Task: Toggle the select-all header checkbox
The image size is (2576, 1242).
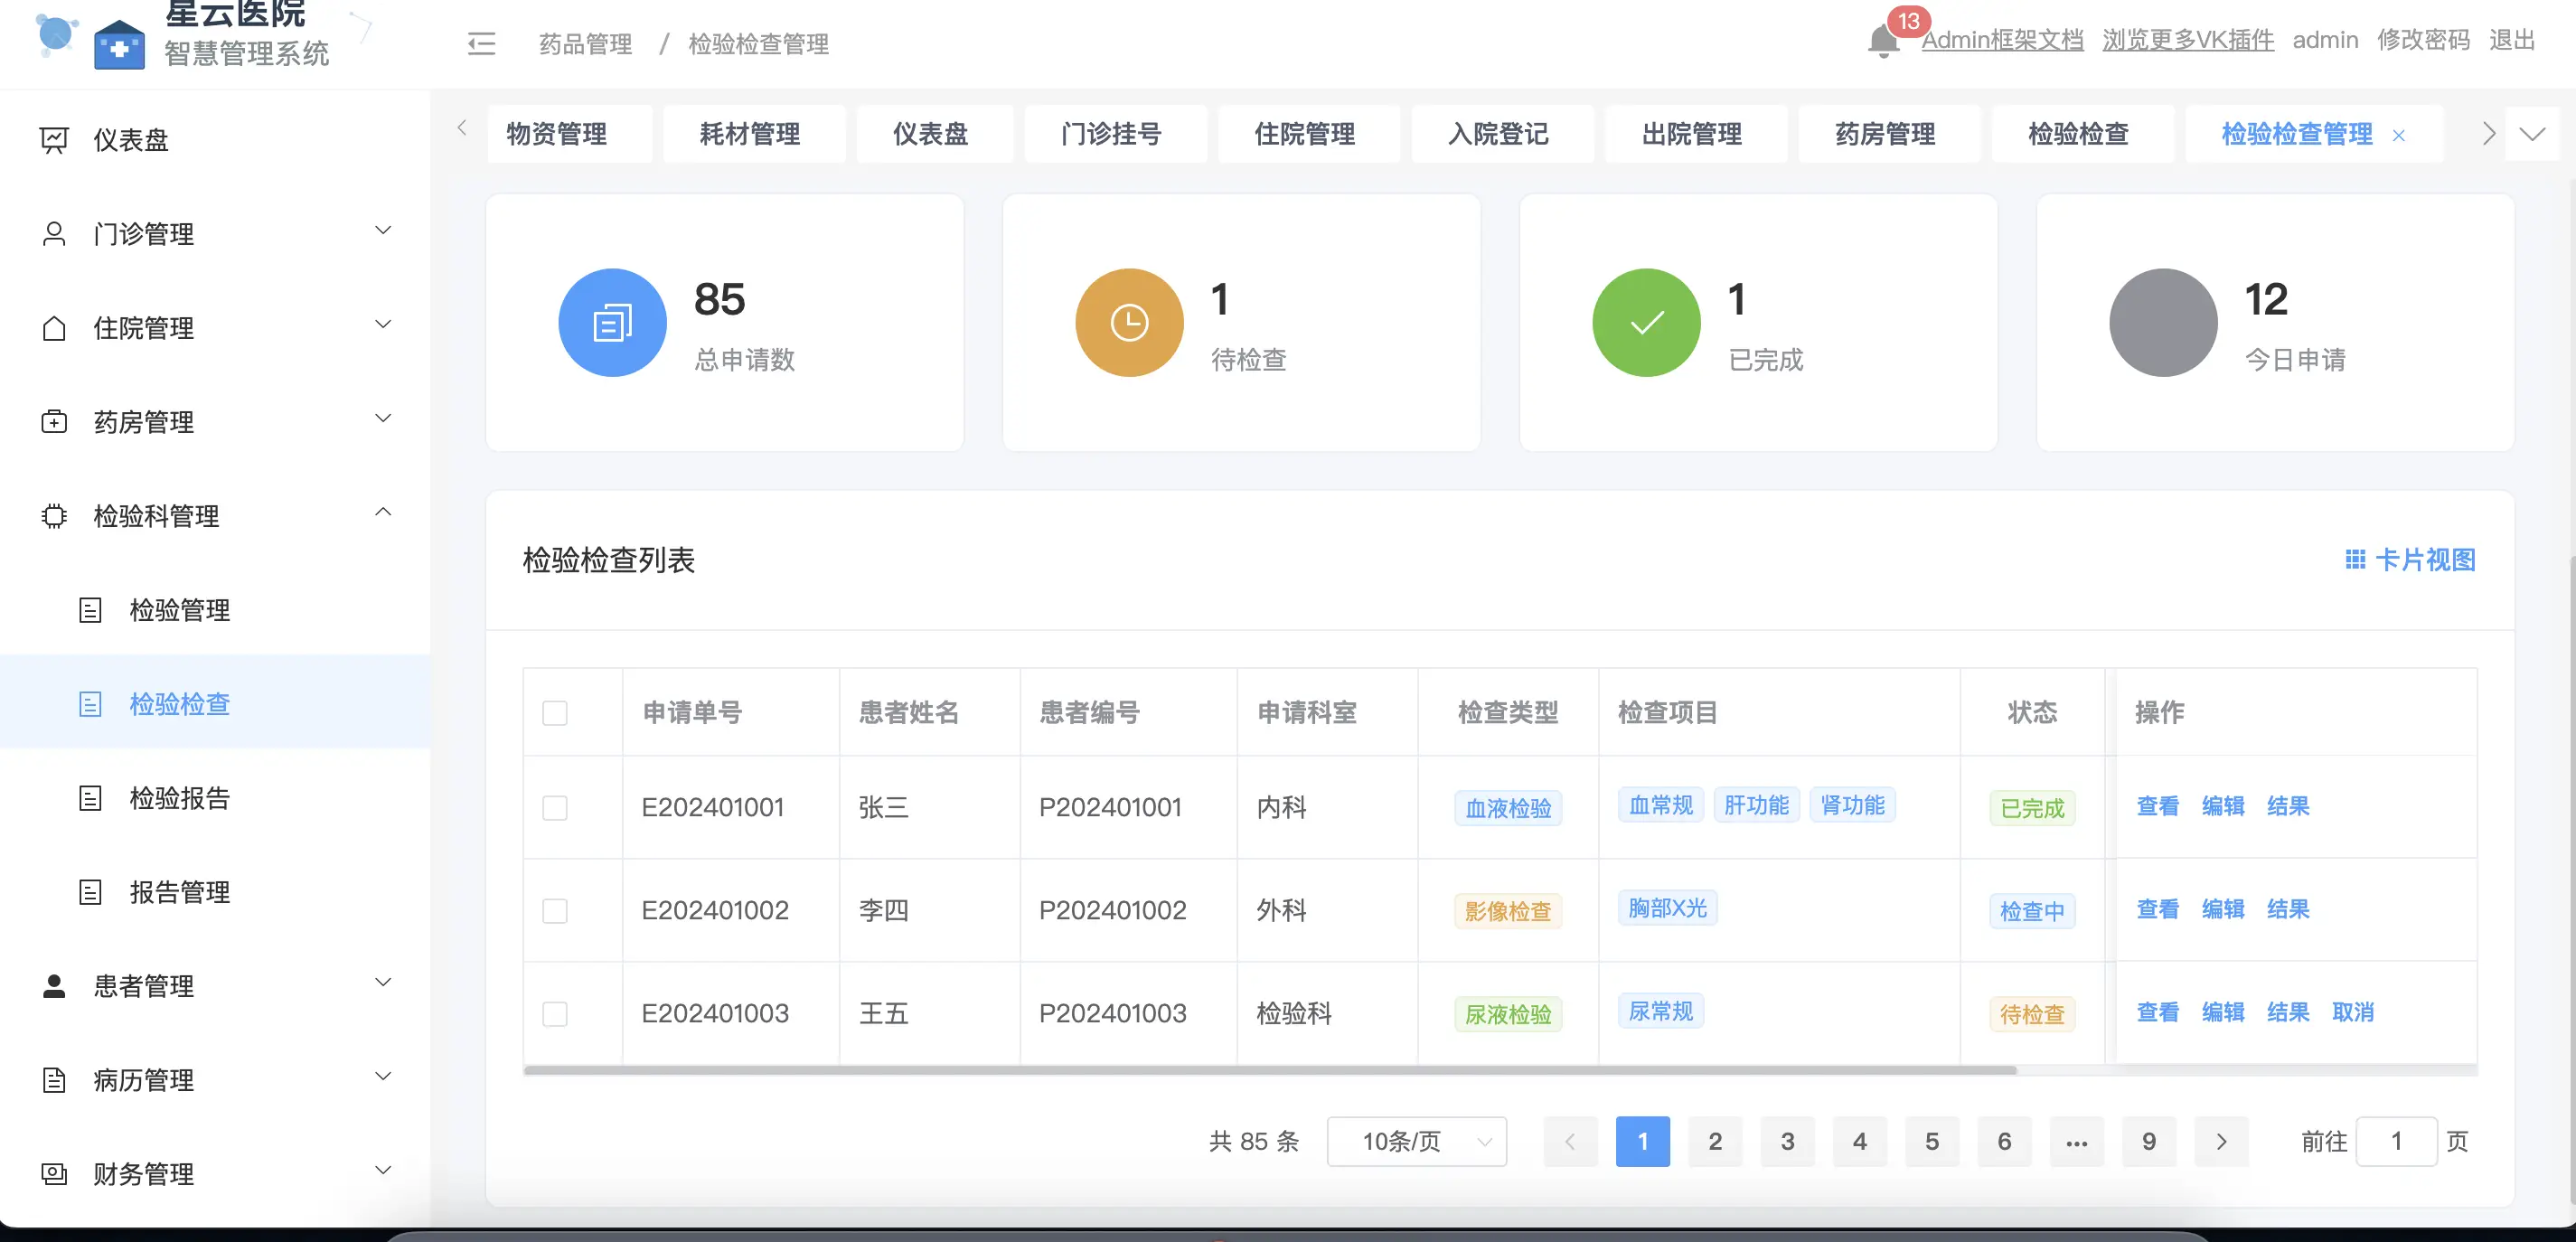Action: click(x=555, y=713)
